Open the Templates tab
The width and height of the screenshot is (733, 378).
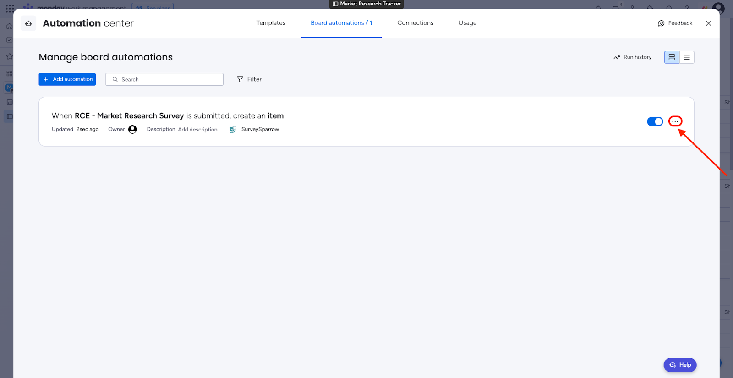click(x=271, y=23)
